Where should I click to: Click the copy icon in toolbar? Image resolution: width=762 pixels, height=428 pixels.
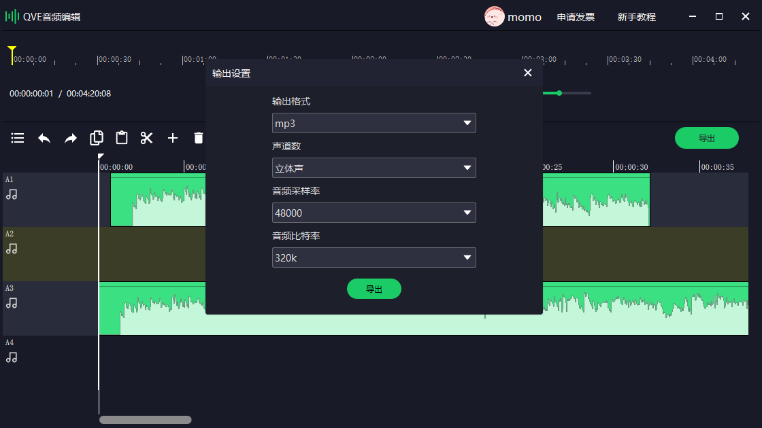click(97, 138)
